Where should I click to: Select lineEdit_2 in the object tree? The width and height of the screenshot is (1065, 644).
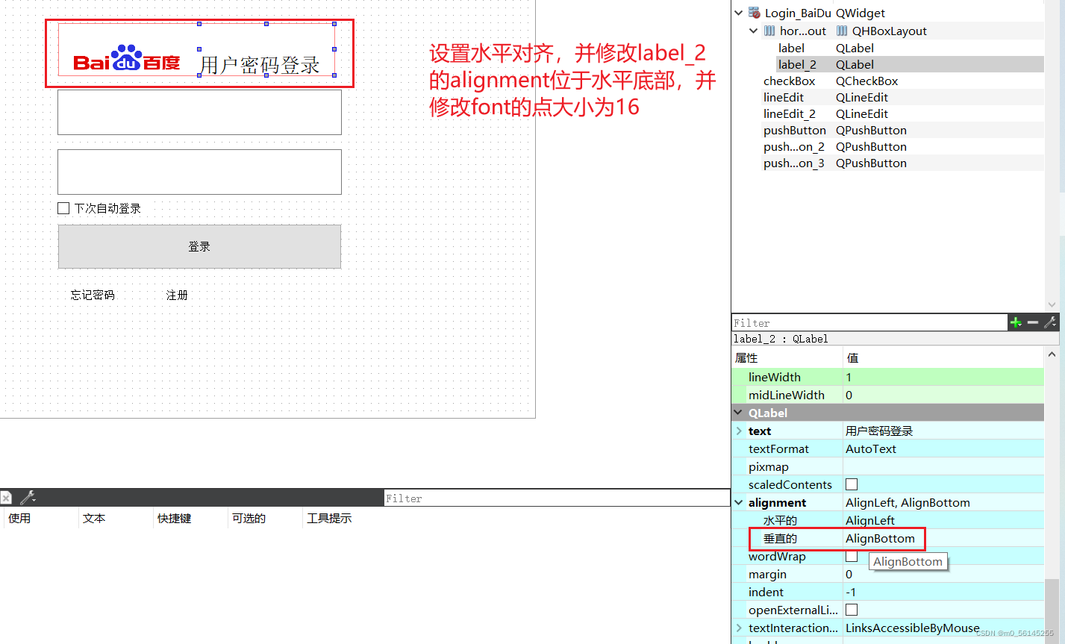click(x=789, y=113)
